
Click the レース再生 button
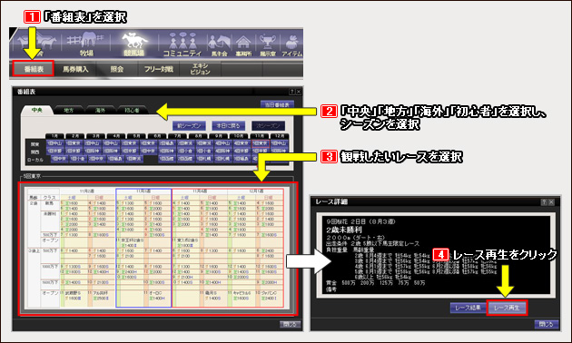tap(507, 308)
